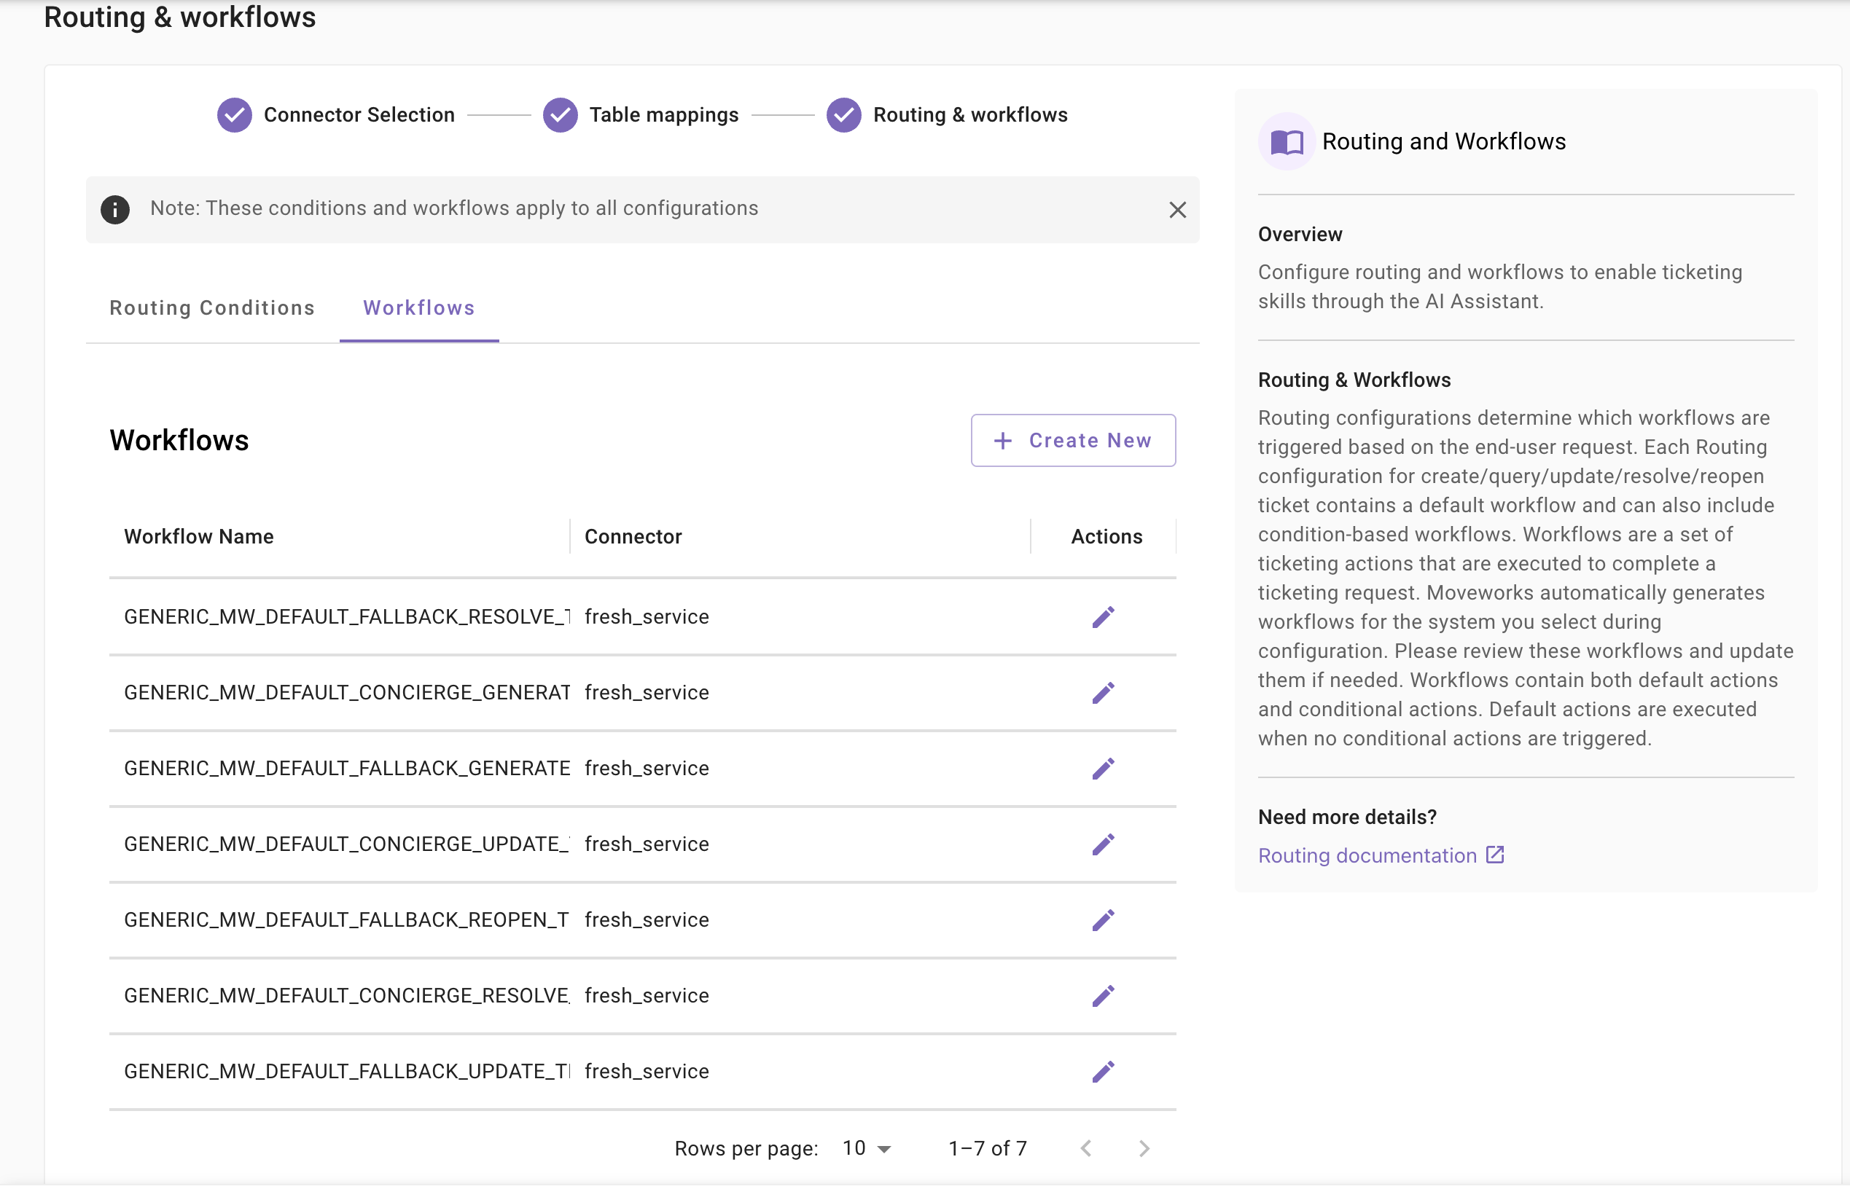Go to next page of workflows
1850x1189 pixels.
tap(1143, 1148)
